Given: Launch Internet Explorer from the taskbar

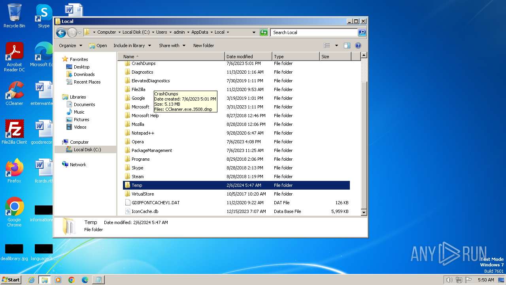Looking at the screenshot, I should (x=31, y=280).
